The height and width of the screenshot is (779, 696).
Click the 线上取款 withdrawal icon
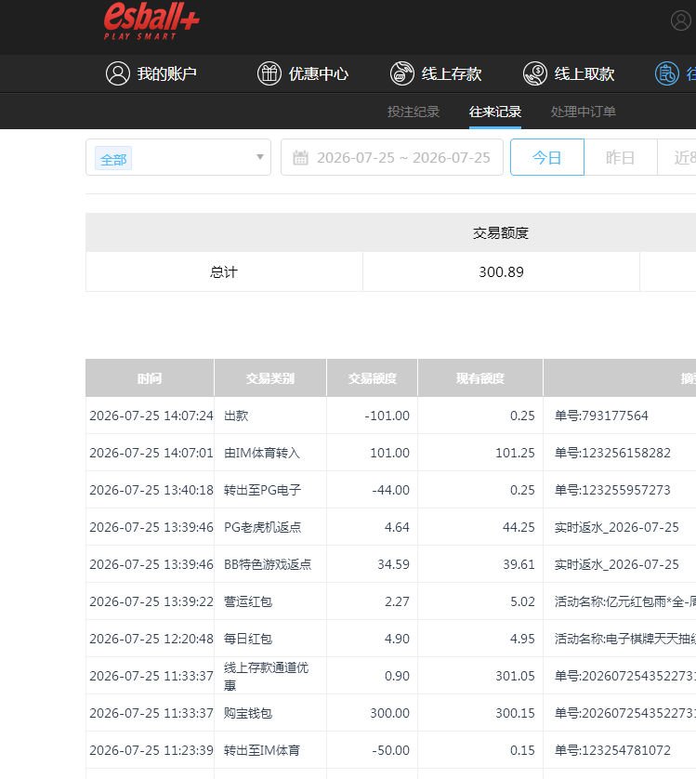point(535,73)
